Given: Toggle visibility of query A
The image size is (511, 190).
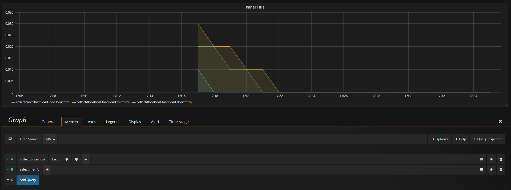Looking at the screenshot, I should (491, 159).
